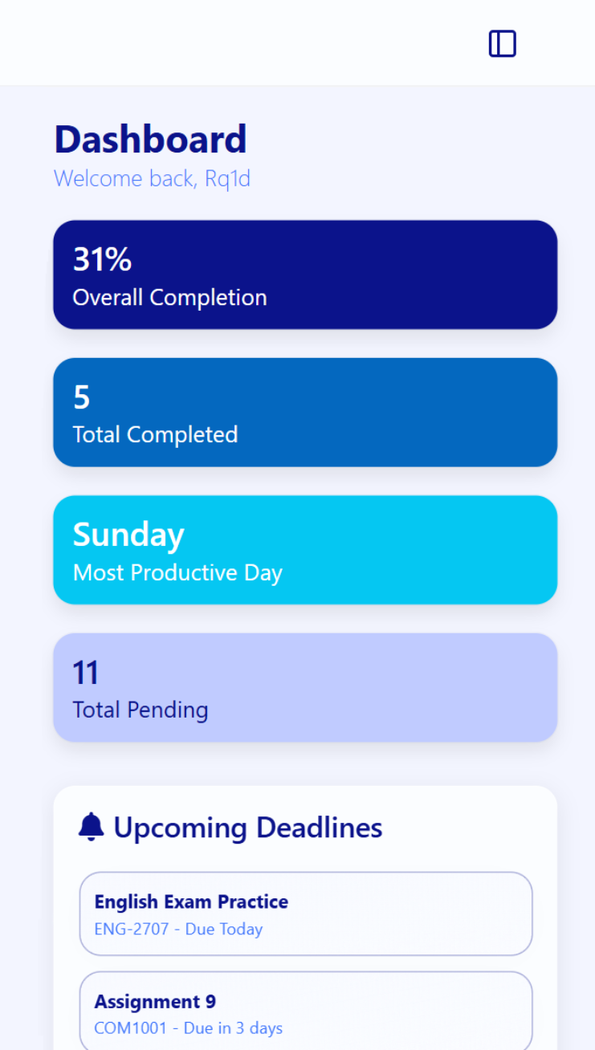Screen dimensions: 595x1050
Task: Select the 'Total Completed' label
Action: pyautogui.click(x=155, y=435)
